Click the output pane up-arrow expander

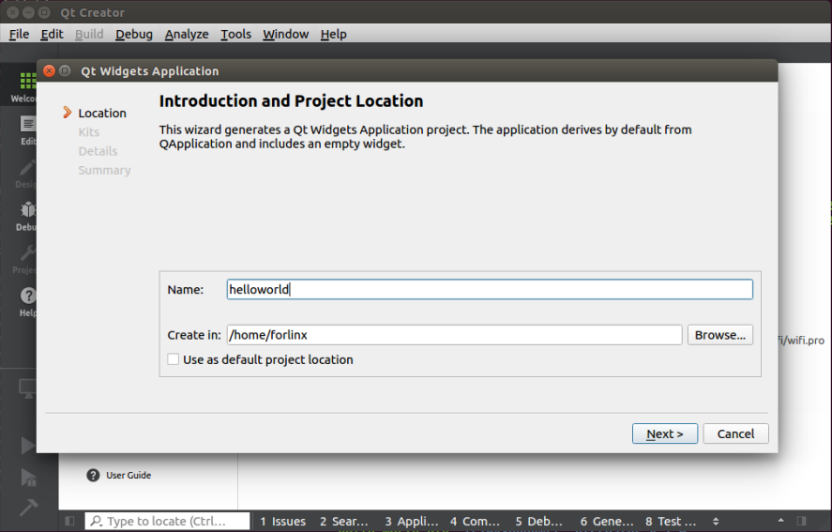780,522
